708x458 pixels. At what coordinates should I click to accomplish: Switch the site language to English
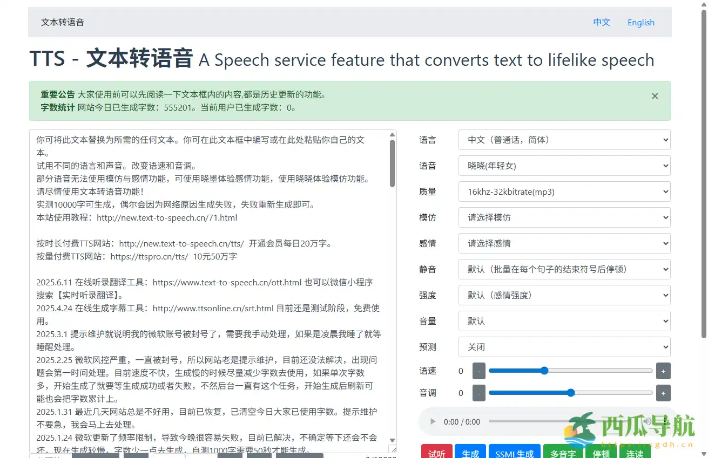tap(640, 22)
